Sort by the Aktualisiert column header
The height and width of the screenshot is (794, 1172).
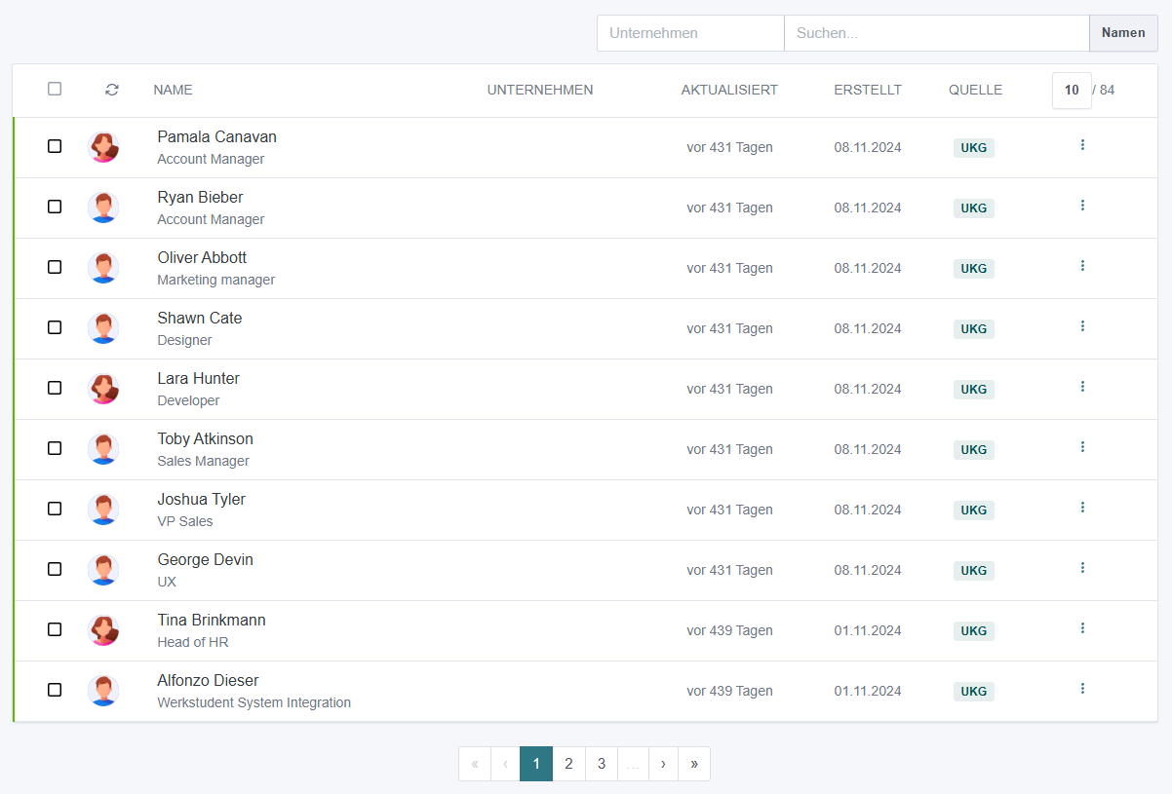tap(729, 90)
